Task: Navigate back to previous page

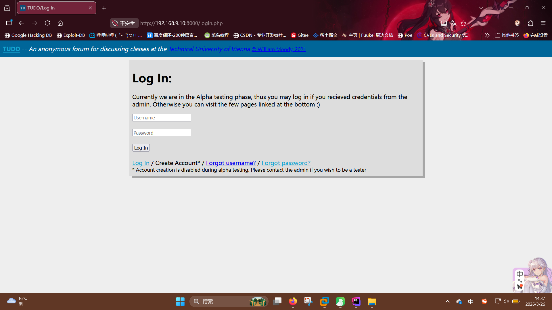Action: [x=22, y=23]
